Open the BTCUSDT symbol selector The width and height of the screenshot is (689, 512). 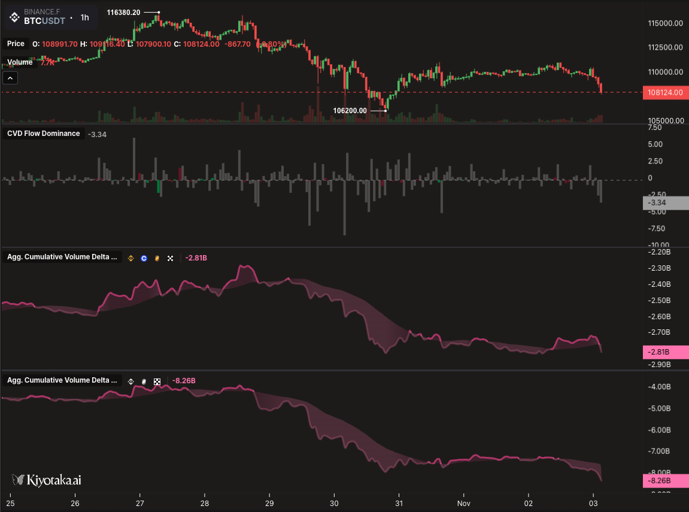tap(44, 20)
